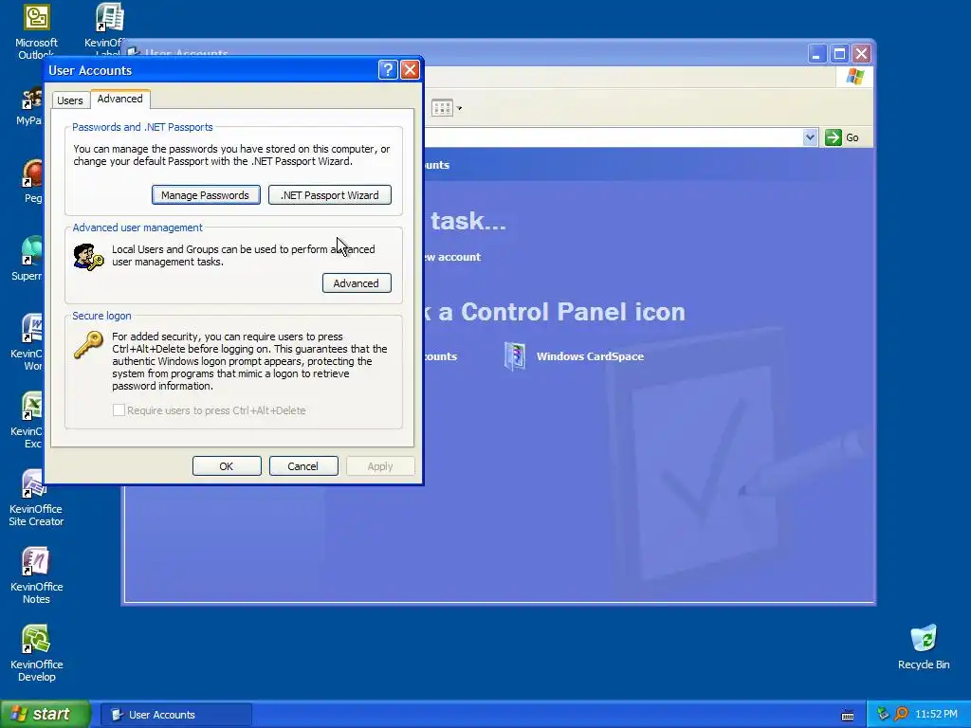Click the user with key icon

pos(88,257)
